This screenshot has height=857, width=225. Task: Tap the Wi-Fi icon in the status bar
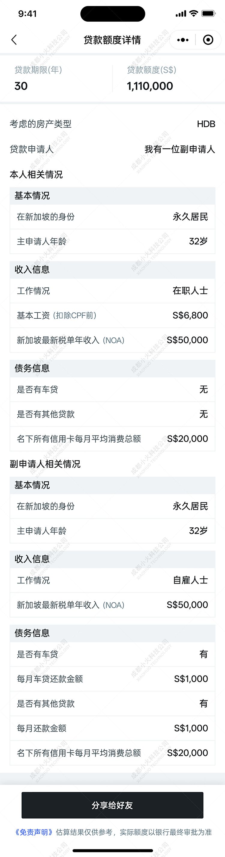pyautogui.click(x=193, y=14)
